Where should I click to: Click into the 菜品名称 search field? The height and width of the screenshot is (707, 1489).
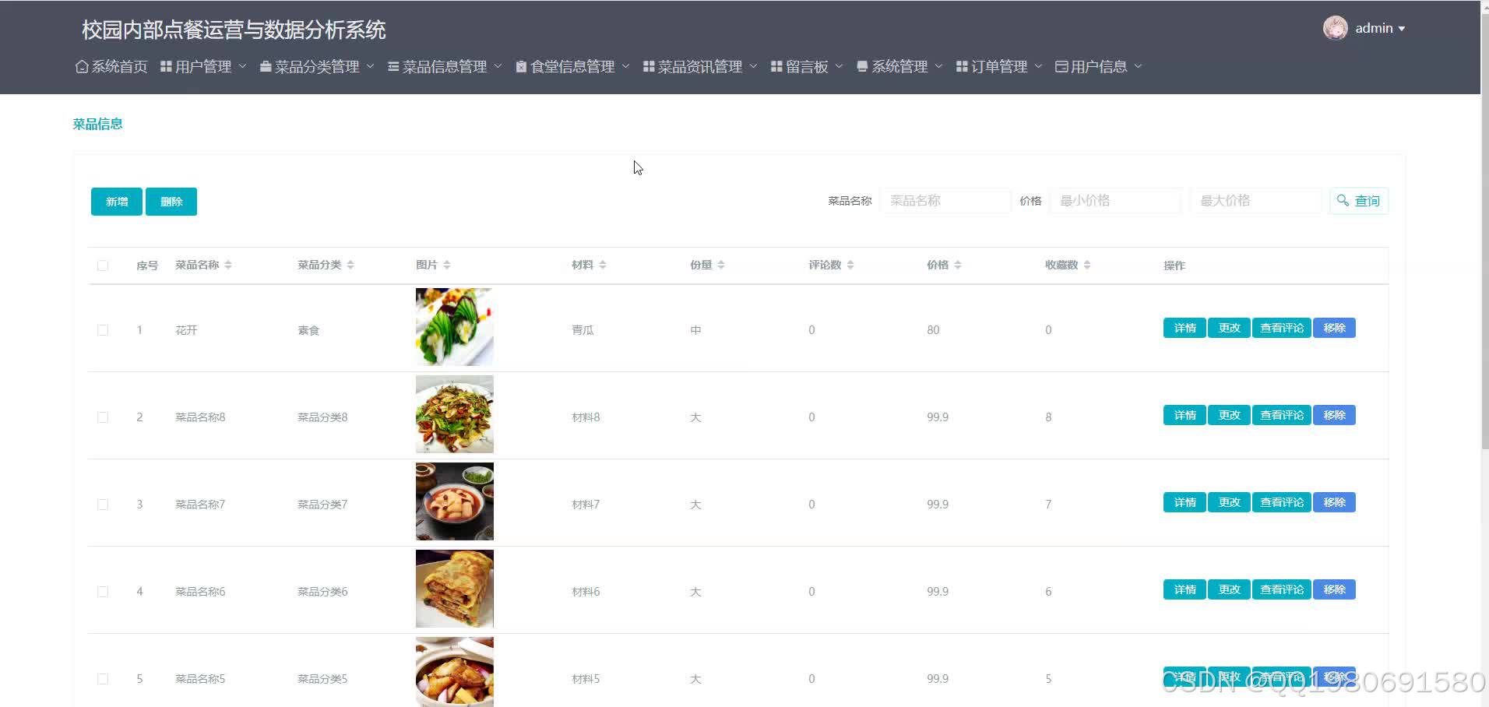tap(945, 200)
